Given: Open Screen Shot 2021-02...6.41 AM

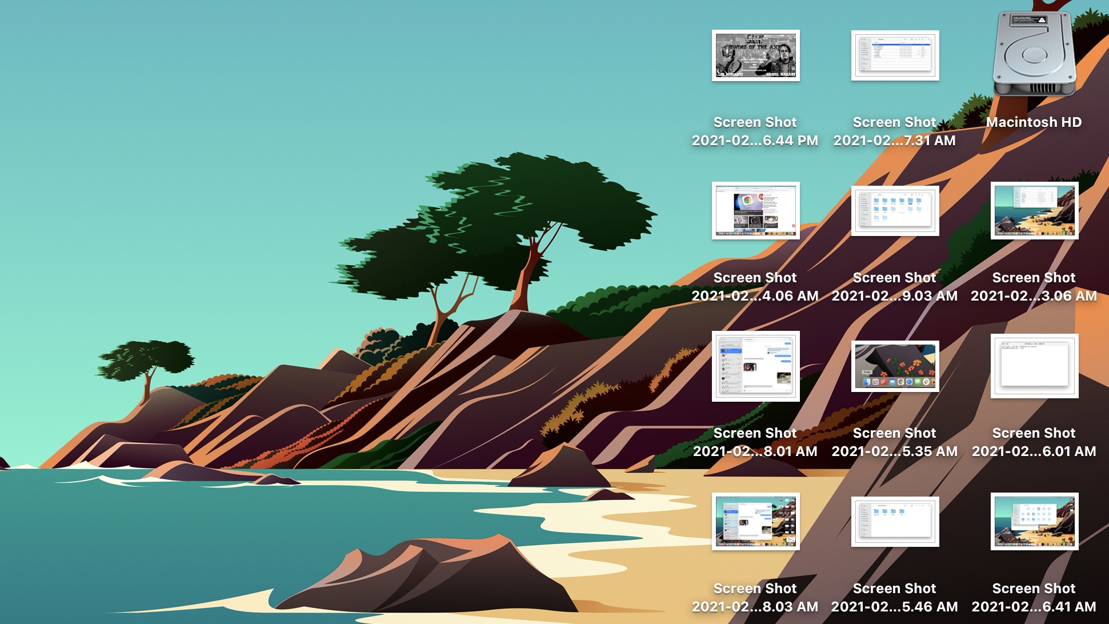Looking at the screenshot, I should (1034, 521).
